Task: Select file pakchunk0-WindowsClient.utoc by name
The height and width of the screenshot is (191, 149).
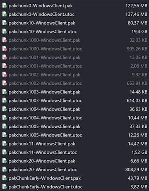Action: point(41,14)
